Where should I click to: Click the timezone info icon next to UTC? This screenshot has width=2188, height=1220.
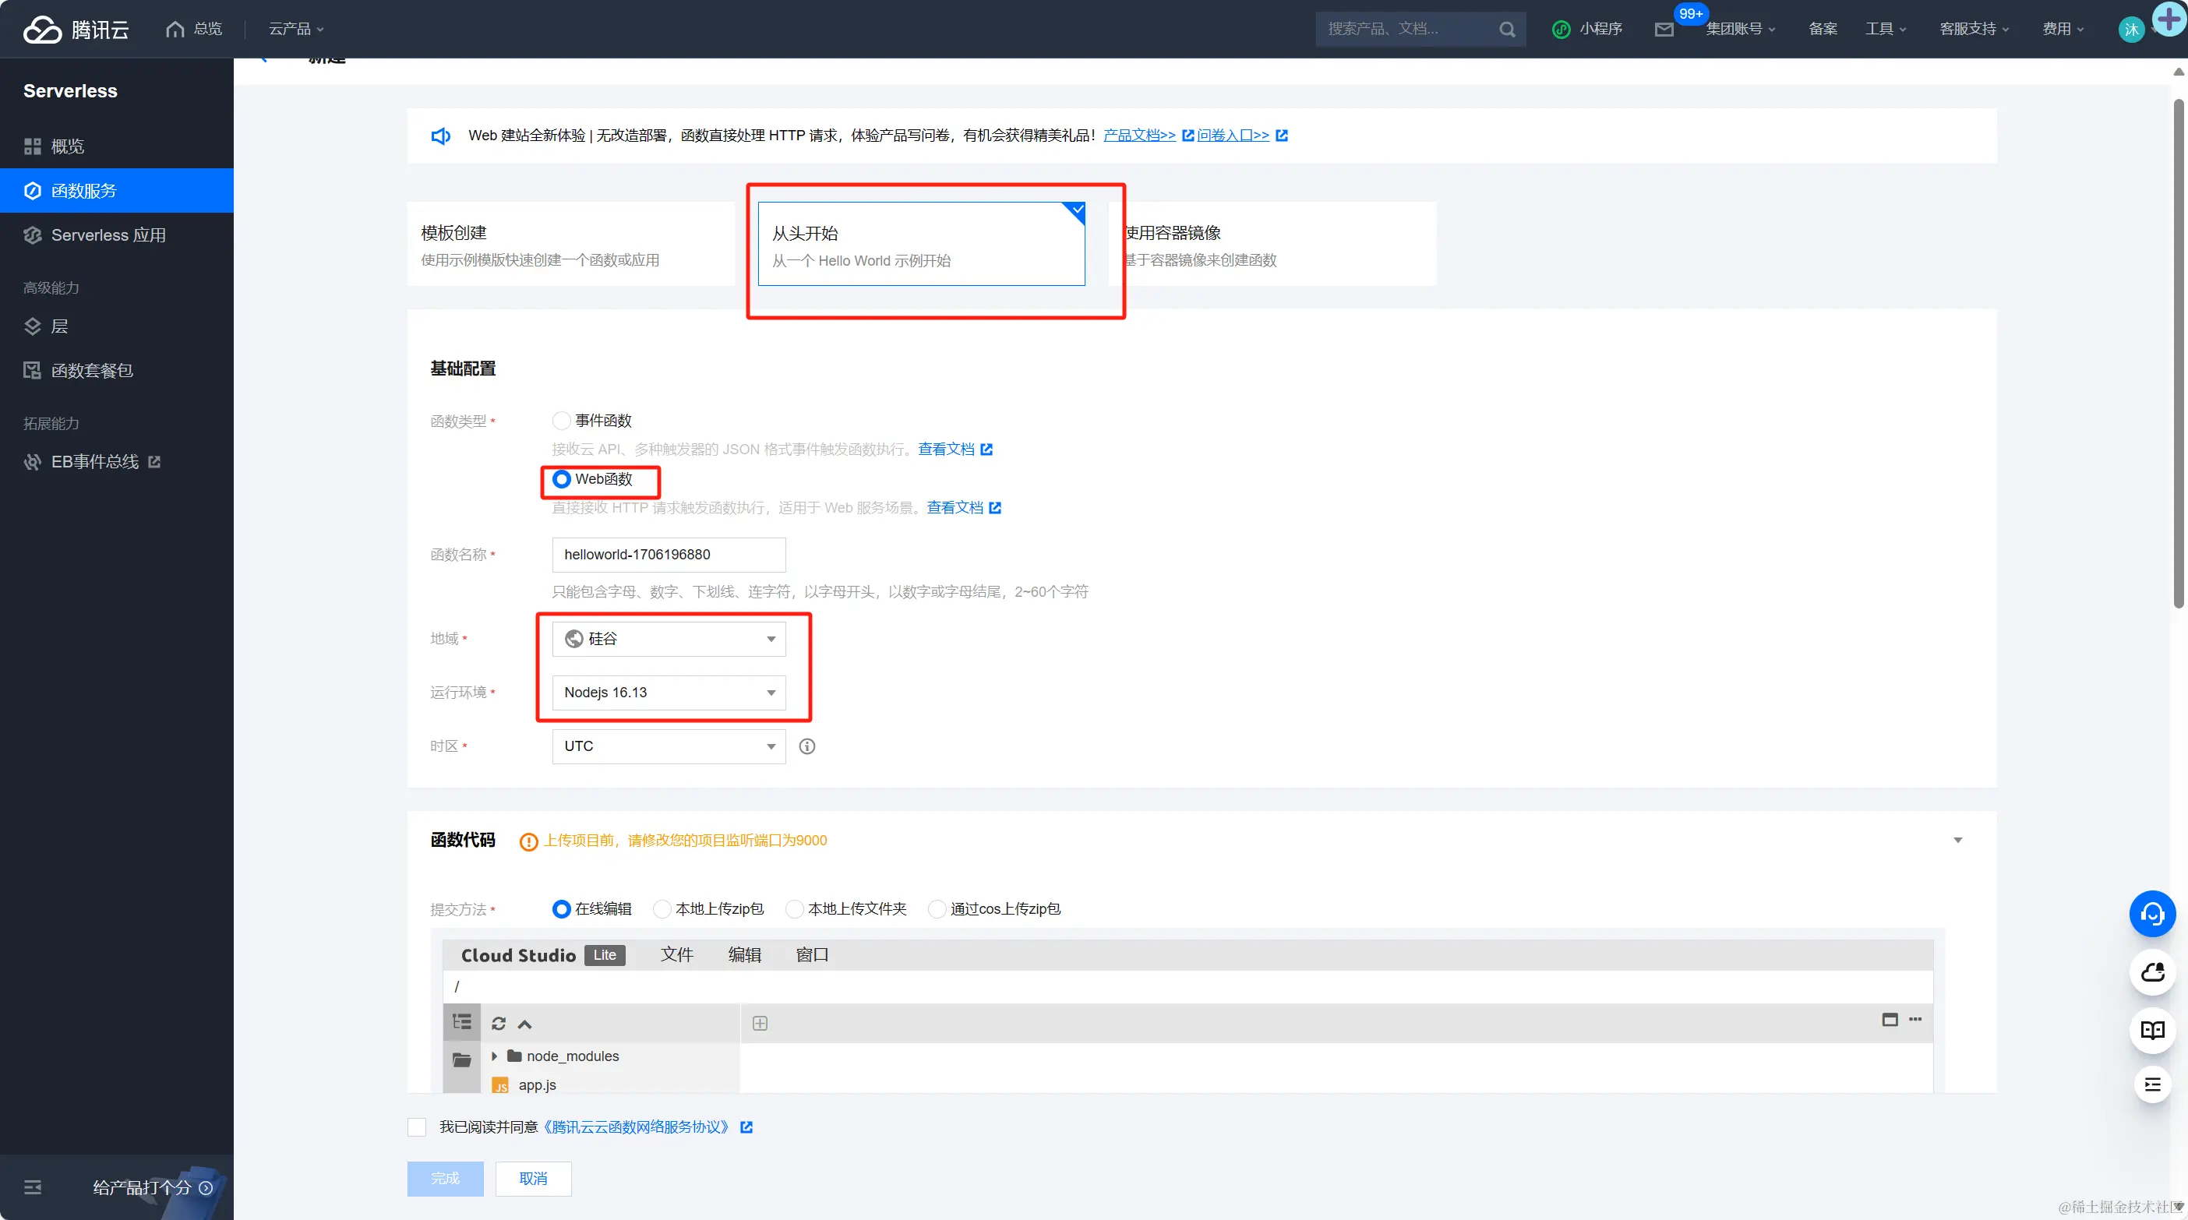(806, 746)
